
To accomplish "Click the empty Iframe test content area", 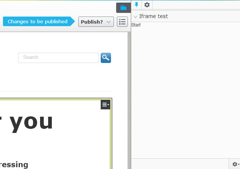I will 185,92.
